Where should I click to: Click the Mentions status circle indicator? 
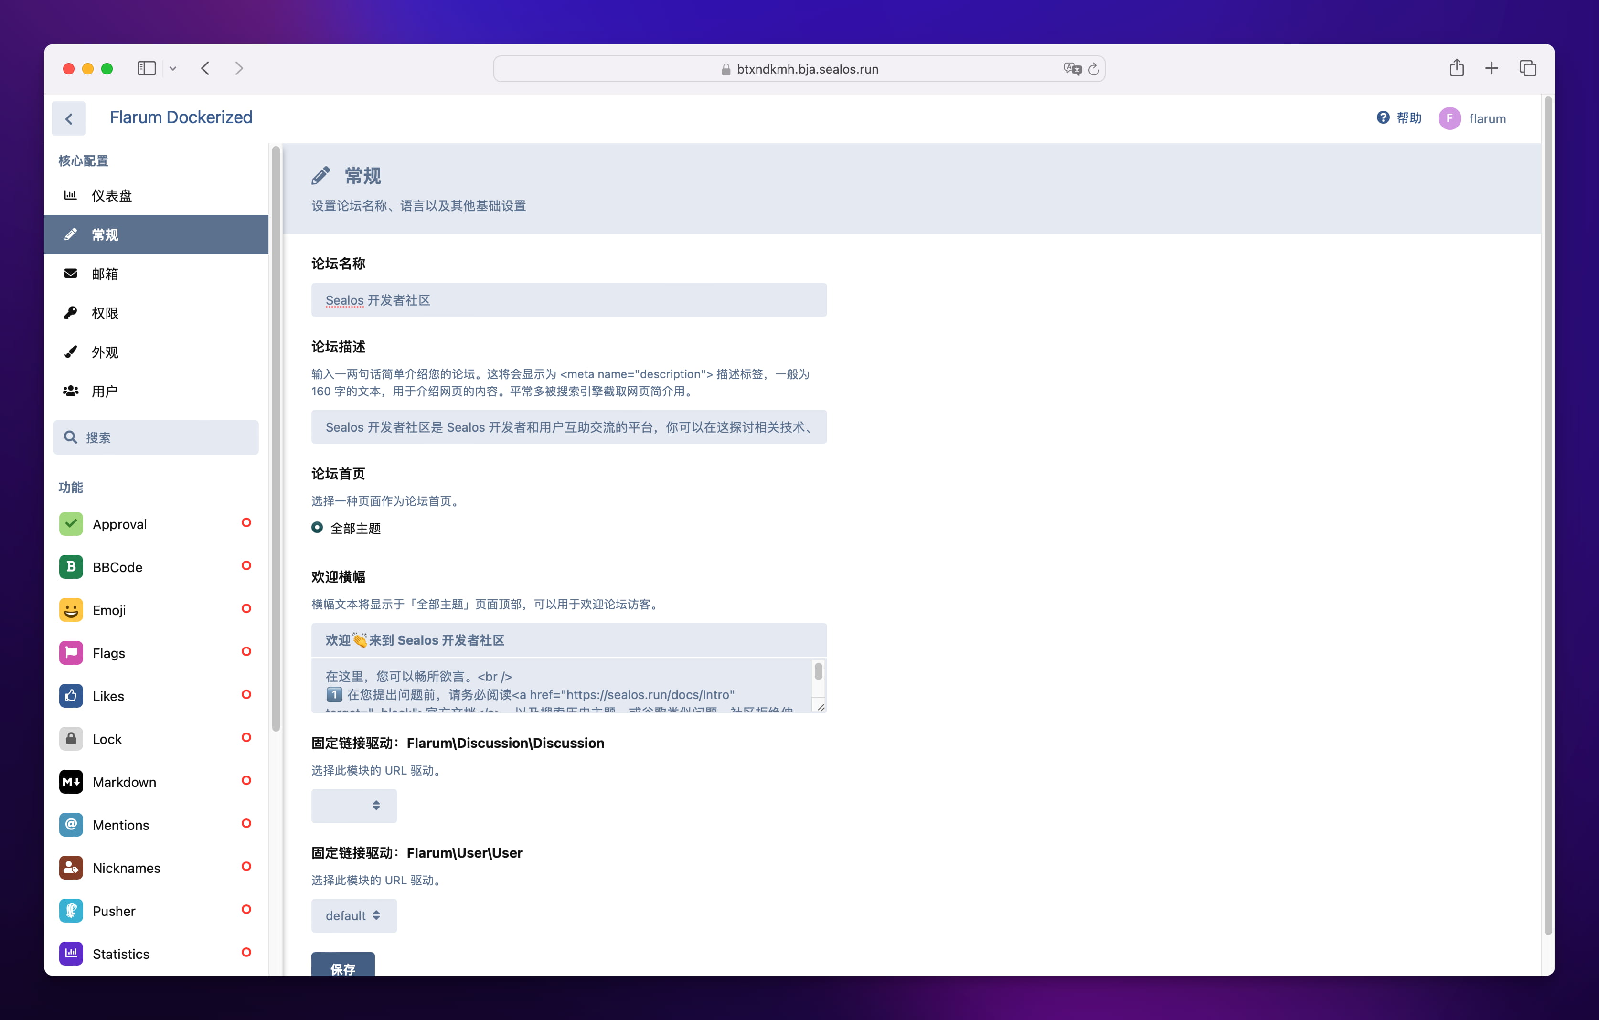[x=246, y=823]
